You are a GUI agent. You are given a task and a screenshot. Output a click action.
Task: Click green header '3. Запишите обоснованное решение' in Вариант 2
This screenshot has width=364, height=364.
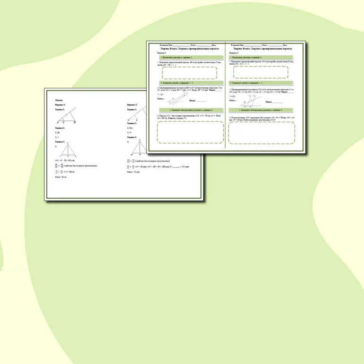tap(261, 110)
